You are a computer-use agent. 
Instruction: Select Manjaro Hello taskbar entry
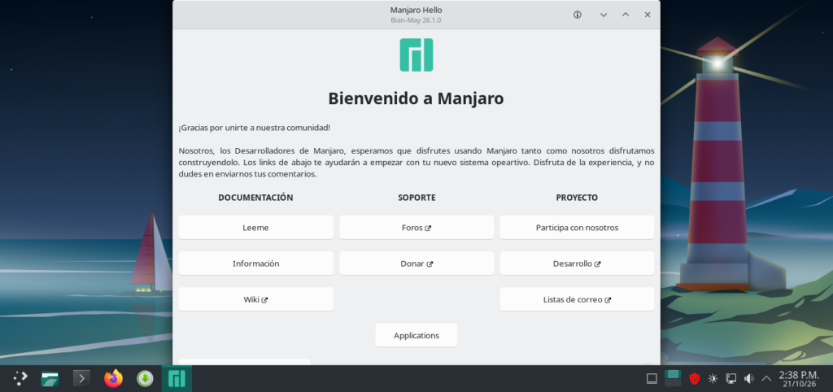click(x=177, y=378)
